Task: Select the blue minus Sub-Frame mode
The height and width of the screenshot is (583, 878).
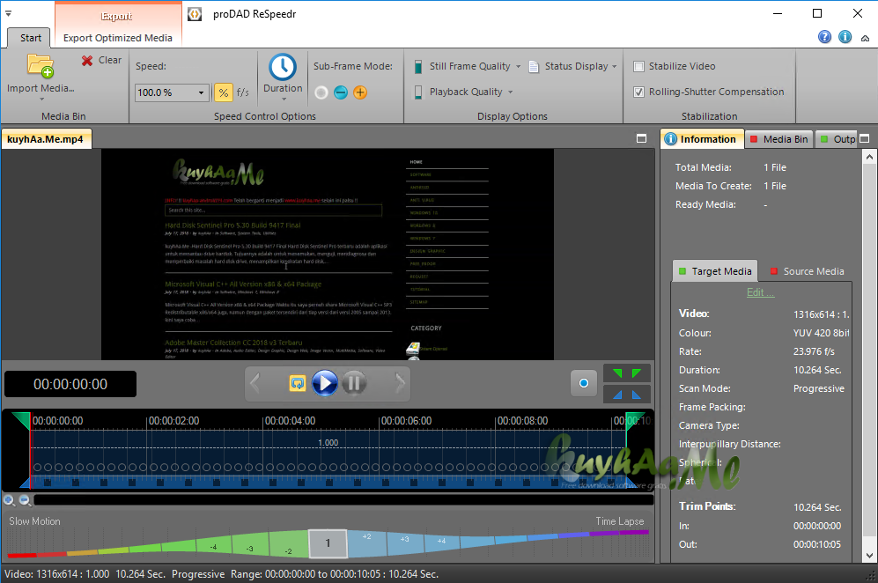Action: [341, 92]
